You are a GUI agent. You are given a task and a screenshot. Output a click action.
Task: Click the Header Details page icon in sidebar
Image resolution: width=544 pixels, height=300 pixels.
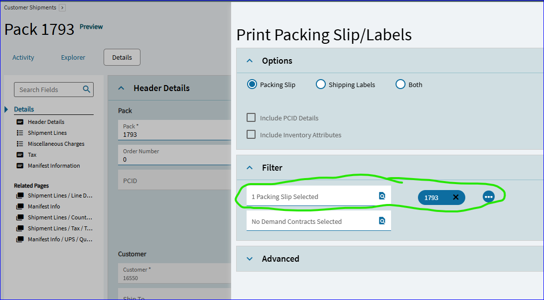(20, 122)
